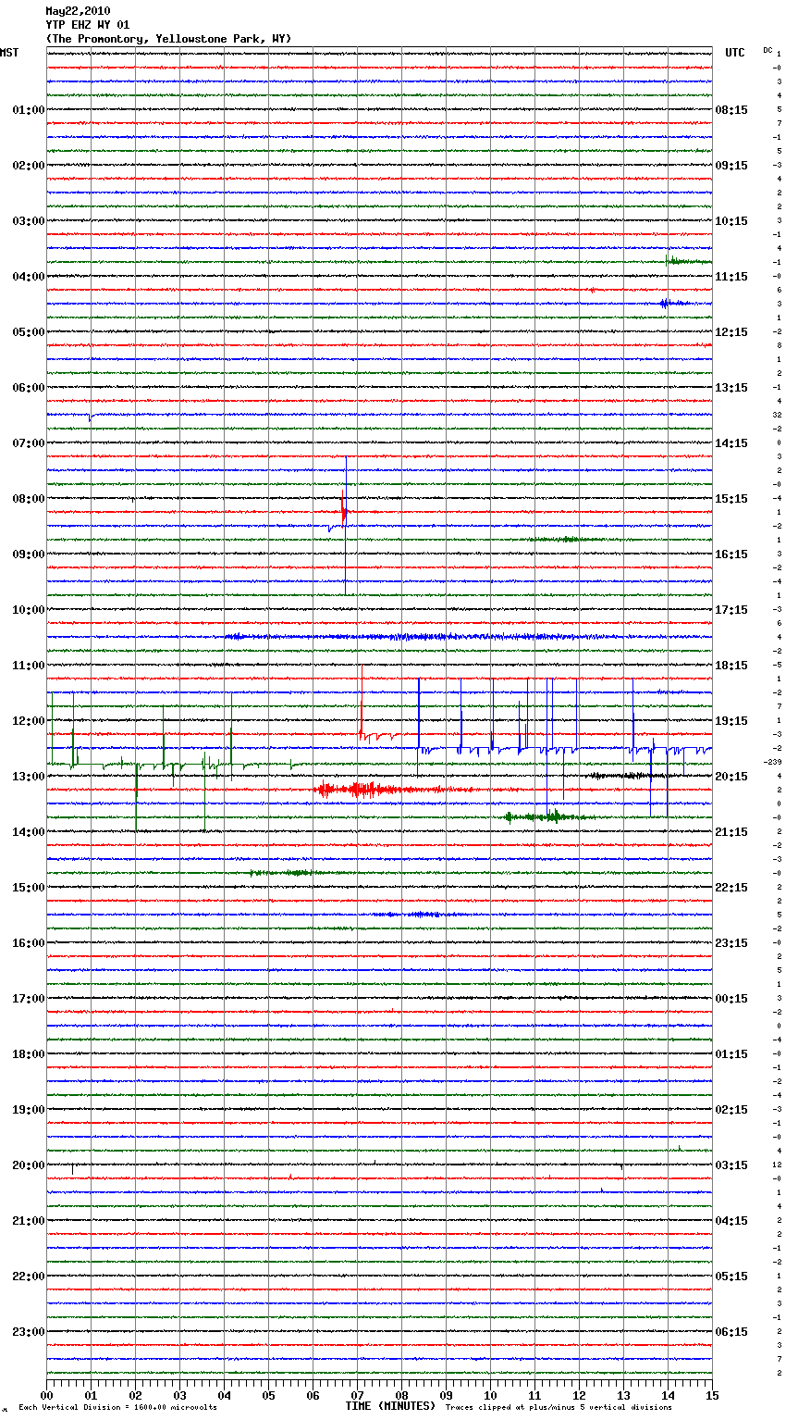786x1420 pixels.
Task: Select the 04:00 MST time label
Action: [x=28, y=277]
